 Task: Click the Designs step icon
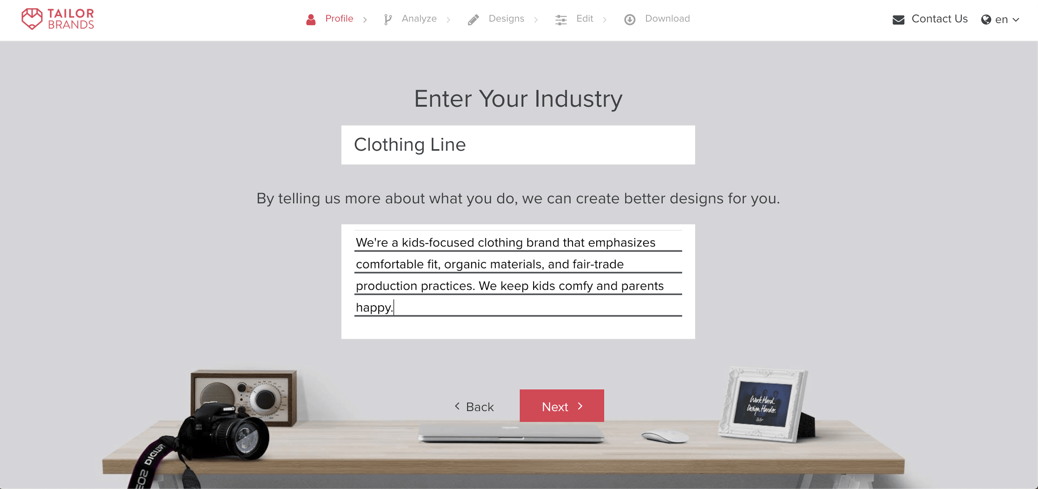click(x=473, y=19)
